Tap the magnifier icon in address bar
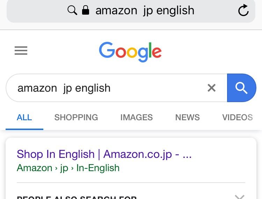The image size is (262, 199). [x=72, y=10]
